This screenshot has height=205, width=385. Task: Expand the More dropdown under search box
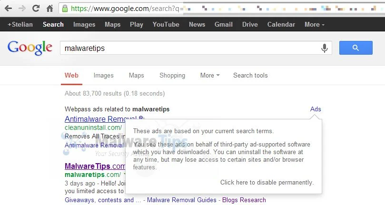tap(210, 75)
